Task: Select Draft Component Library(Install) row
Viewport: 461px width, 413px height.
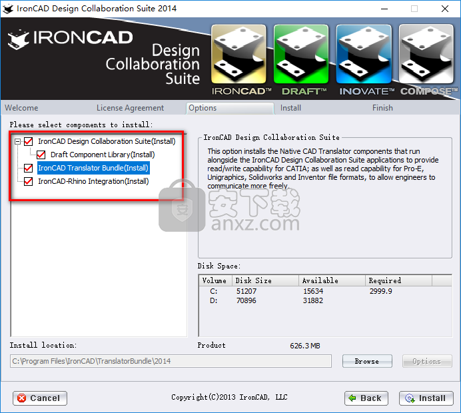Action: point(103,155)
